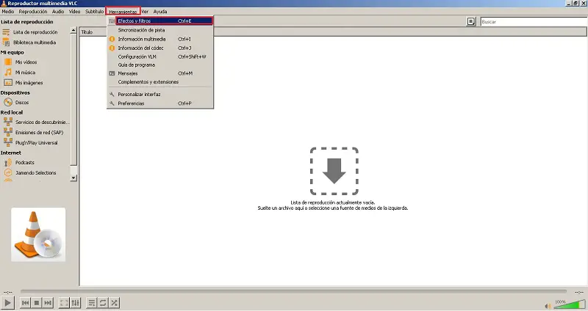Click the drop-file arrow placeholder
The height and width of the screenshot is (311, 588).
334,171
